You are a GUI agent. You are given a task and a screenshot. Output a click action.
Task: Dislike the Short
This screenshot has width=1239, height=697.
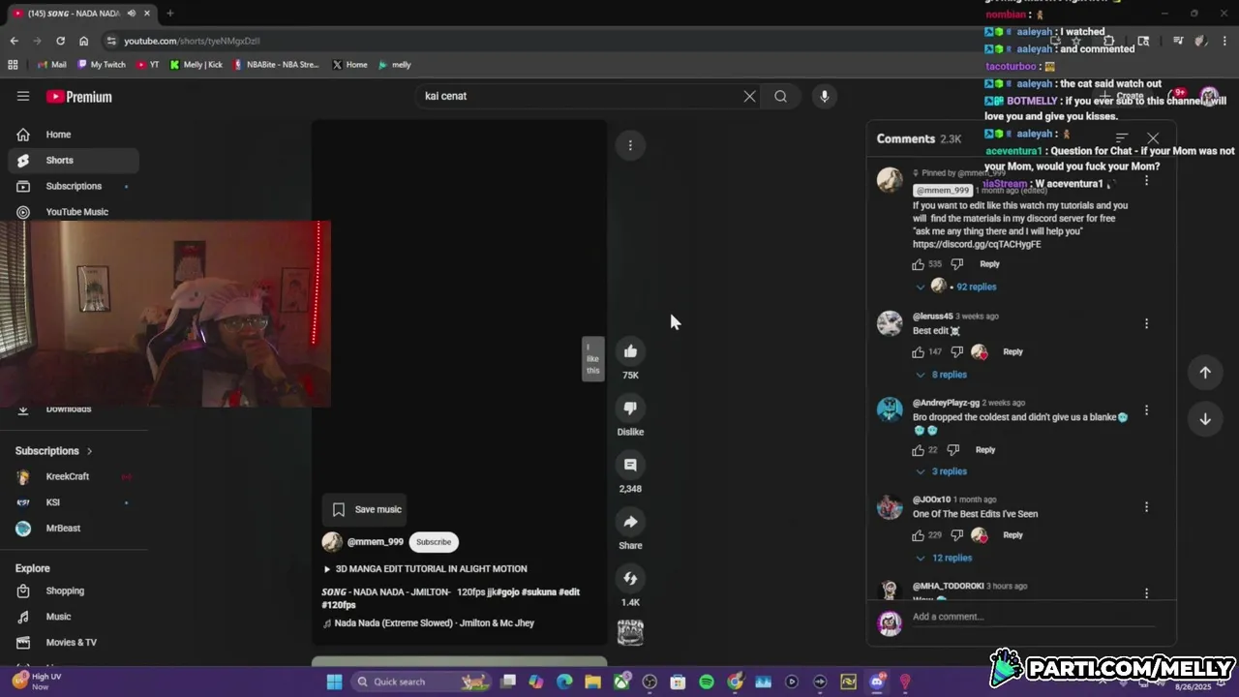(630, 408)
